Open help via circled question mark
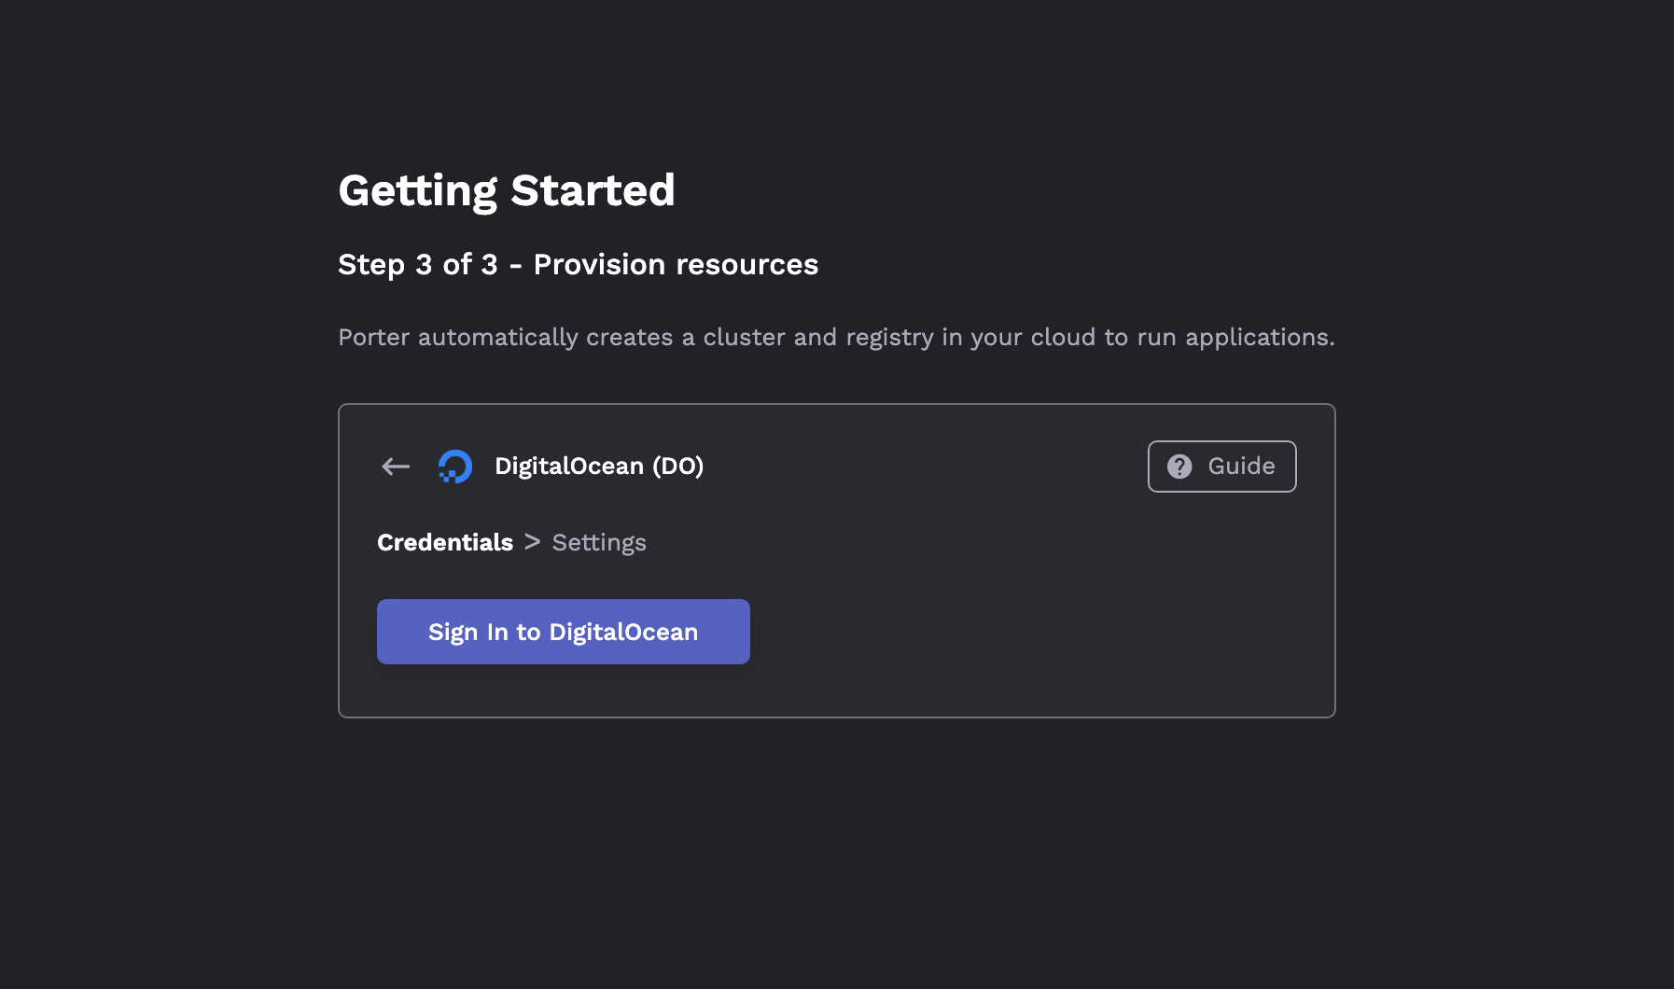1674x989 pixels. [x=1179, y=467]
